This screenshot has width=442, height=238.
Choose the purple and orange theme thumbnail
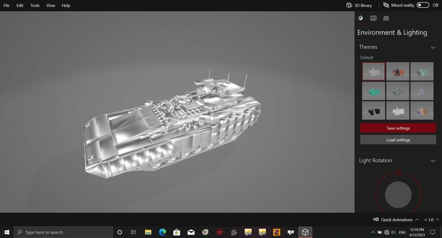(422, 110)
